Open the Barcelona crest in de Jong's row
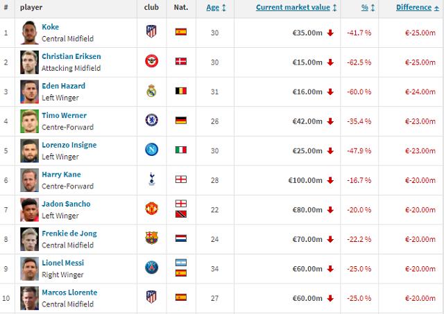Viewport: 444px width, 314px height. pyautogui.click(x=151, y=238)
